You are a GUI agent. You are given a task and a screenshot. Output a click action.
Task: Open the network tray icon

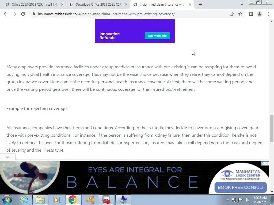[234, 200]
